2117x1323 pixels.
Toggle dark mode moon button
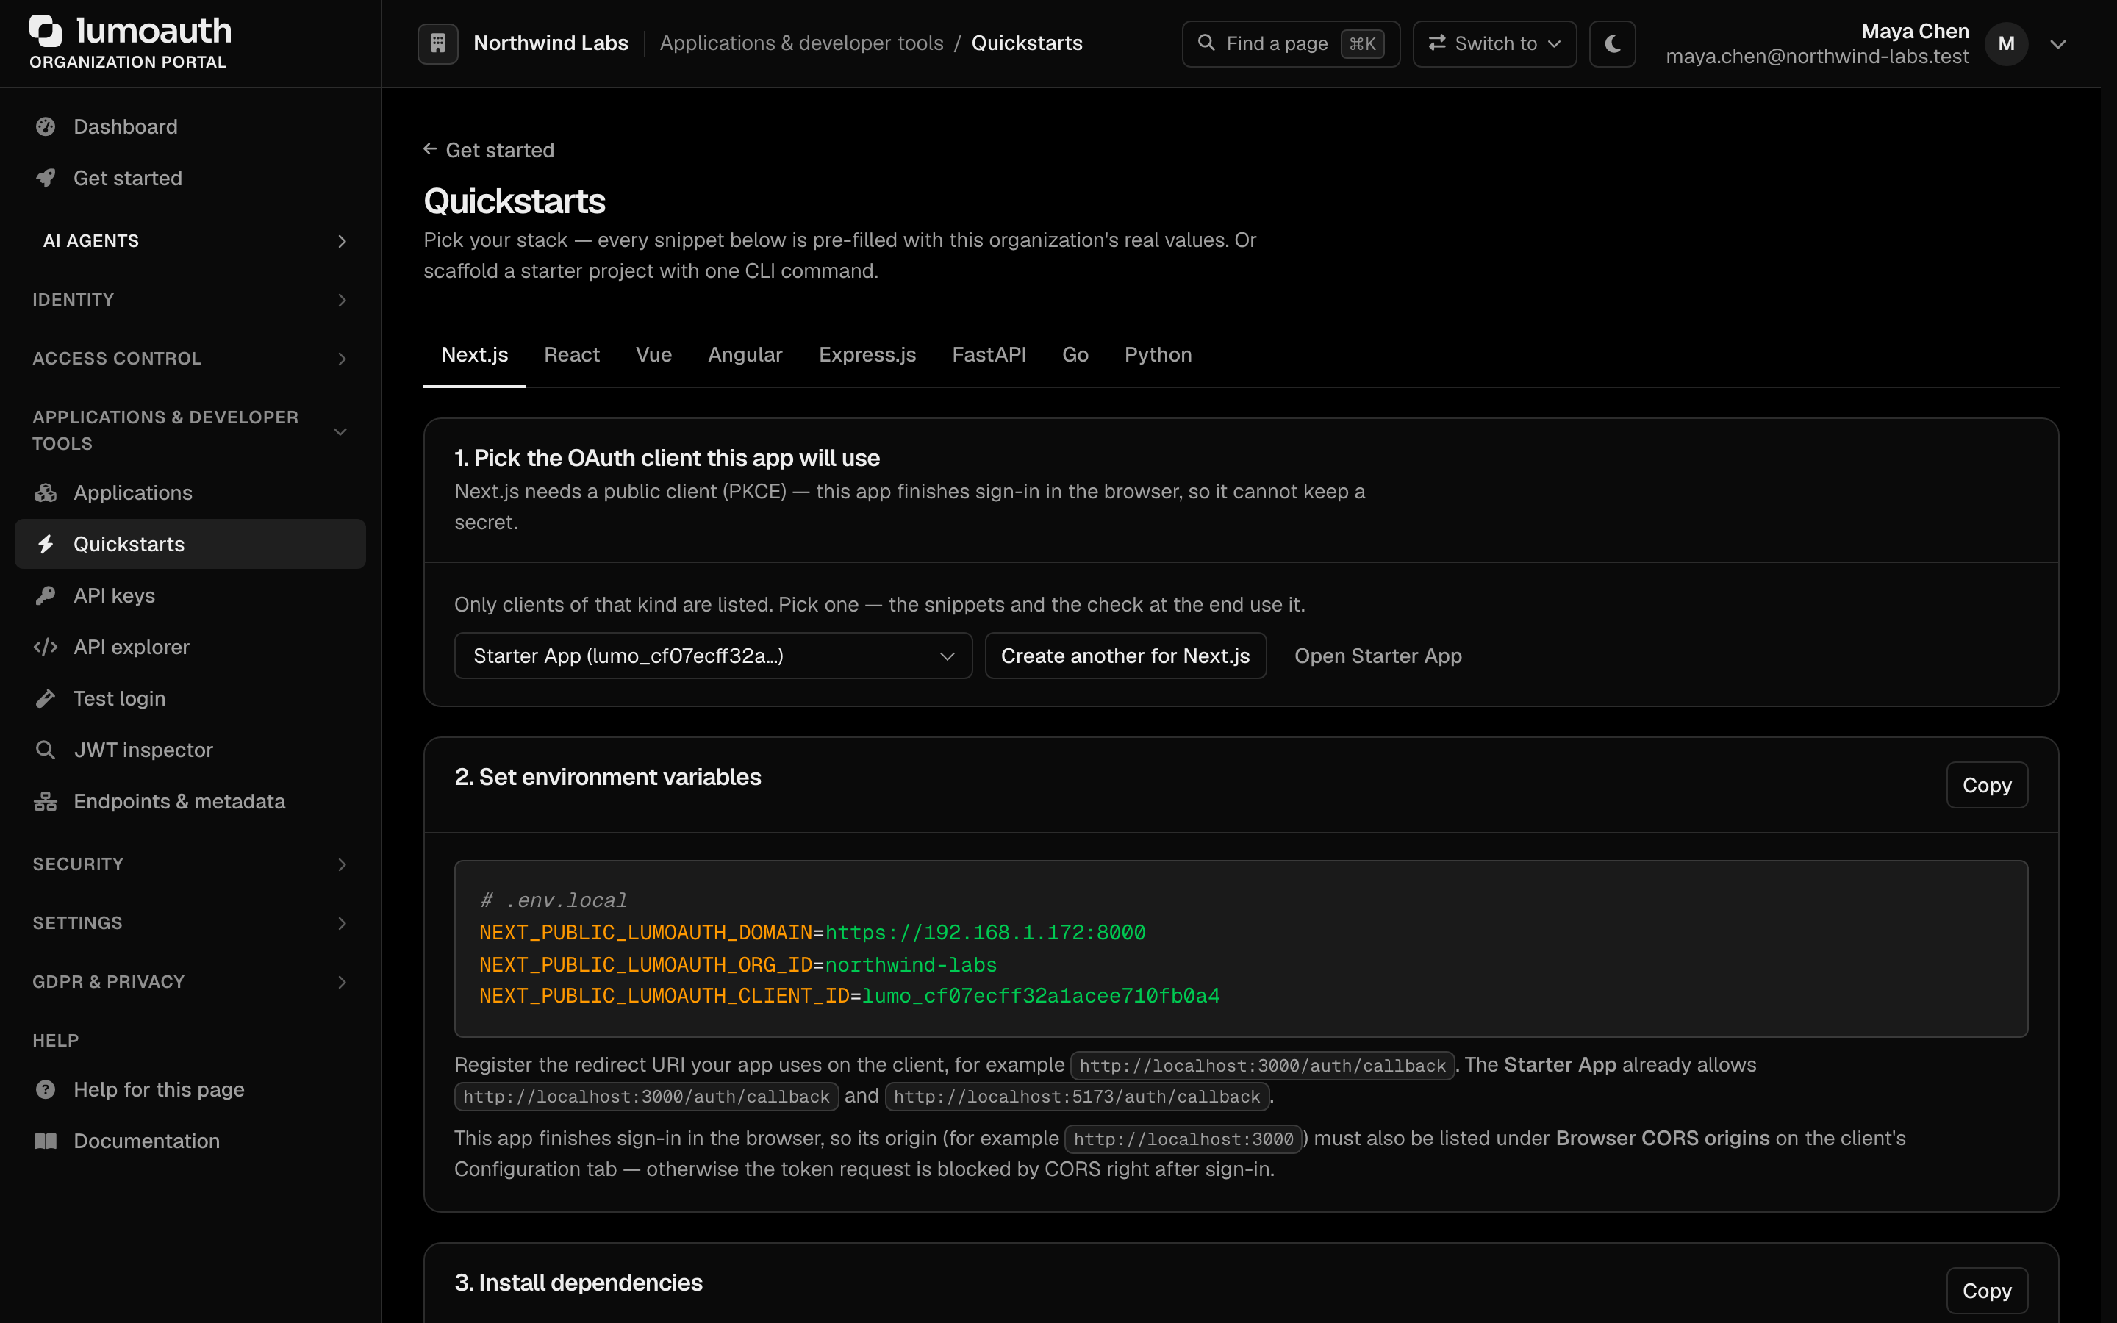click(1612, 44)
